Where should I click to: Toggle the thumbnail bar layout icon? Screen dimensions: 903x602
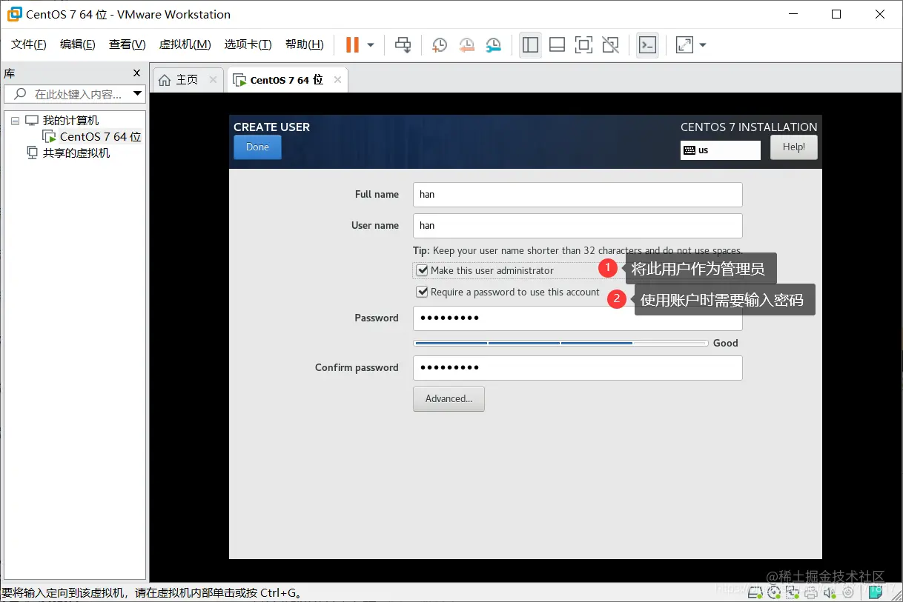point(557,45)
